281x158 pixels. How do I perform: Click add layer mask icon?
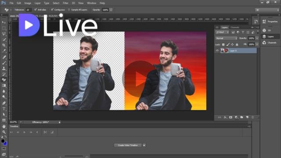coord(231,117)
